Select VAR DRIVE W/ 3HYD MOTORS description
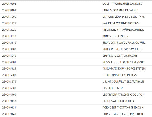 coord(121,23)
